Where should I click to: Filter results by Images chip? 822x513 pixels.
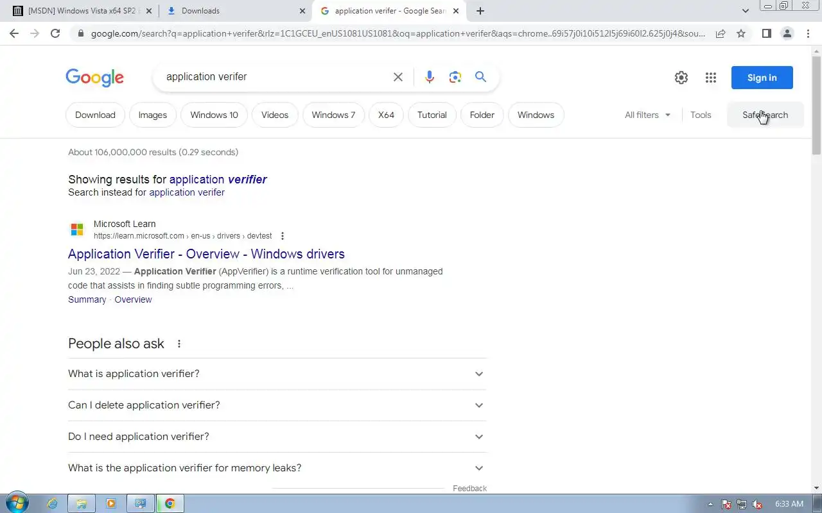(x=153, y=115)
